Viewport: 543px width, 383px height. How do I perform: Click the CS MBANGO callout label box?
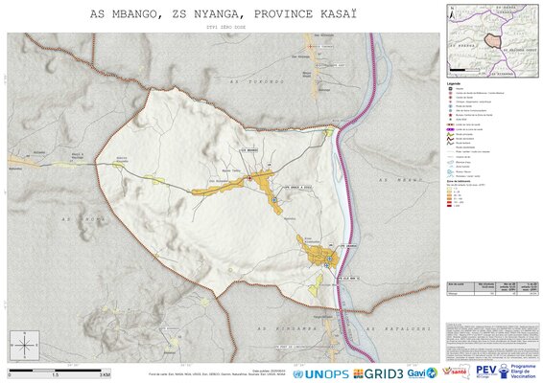pos(249,150)
